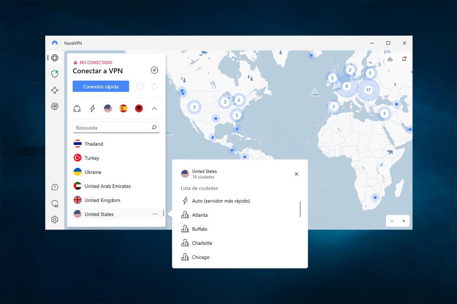Click the NO CONECTADO status text
This screenshot has width=457, height=304.
pos(96,63)
